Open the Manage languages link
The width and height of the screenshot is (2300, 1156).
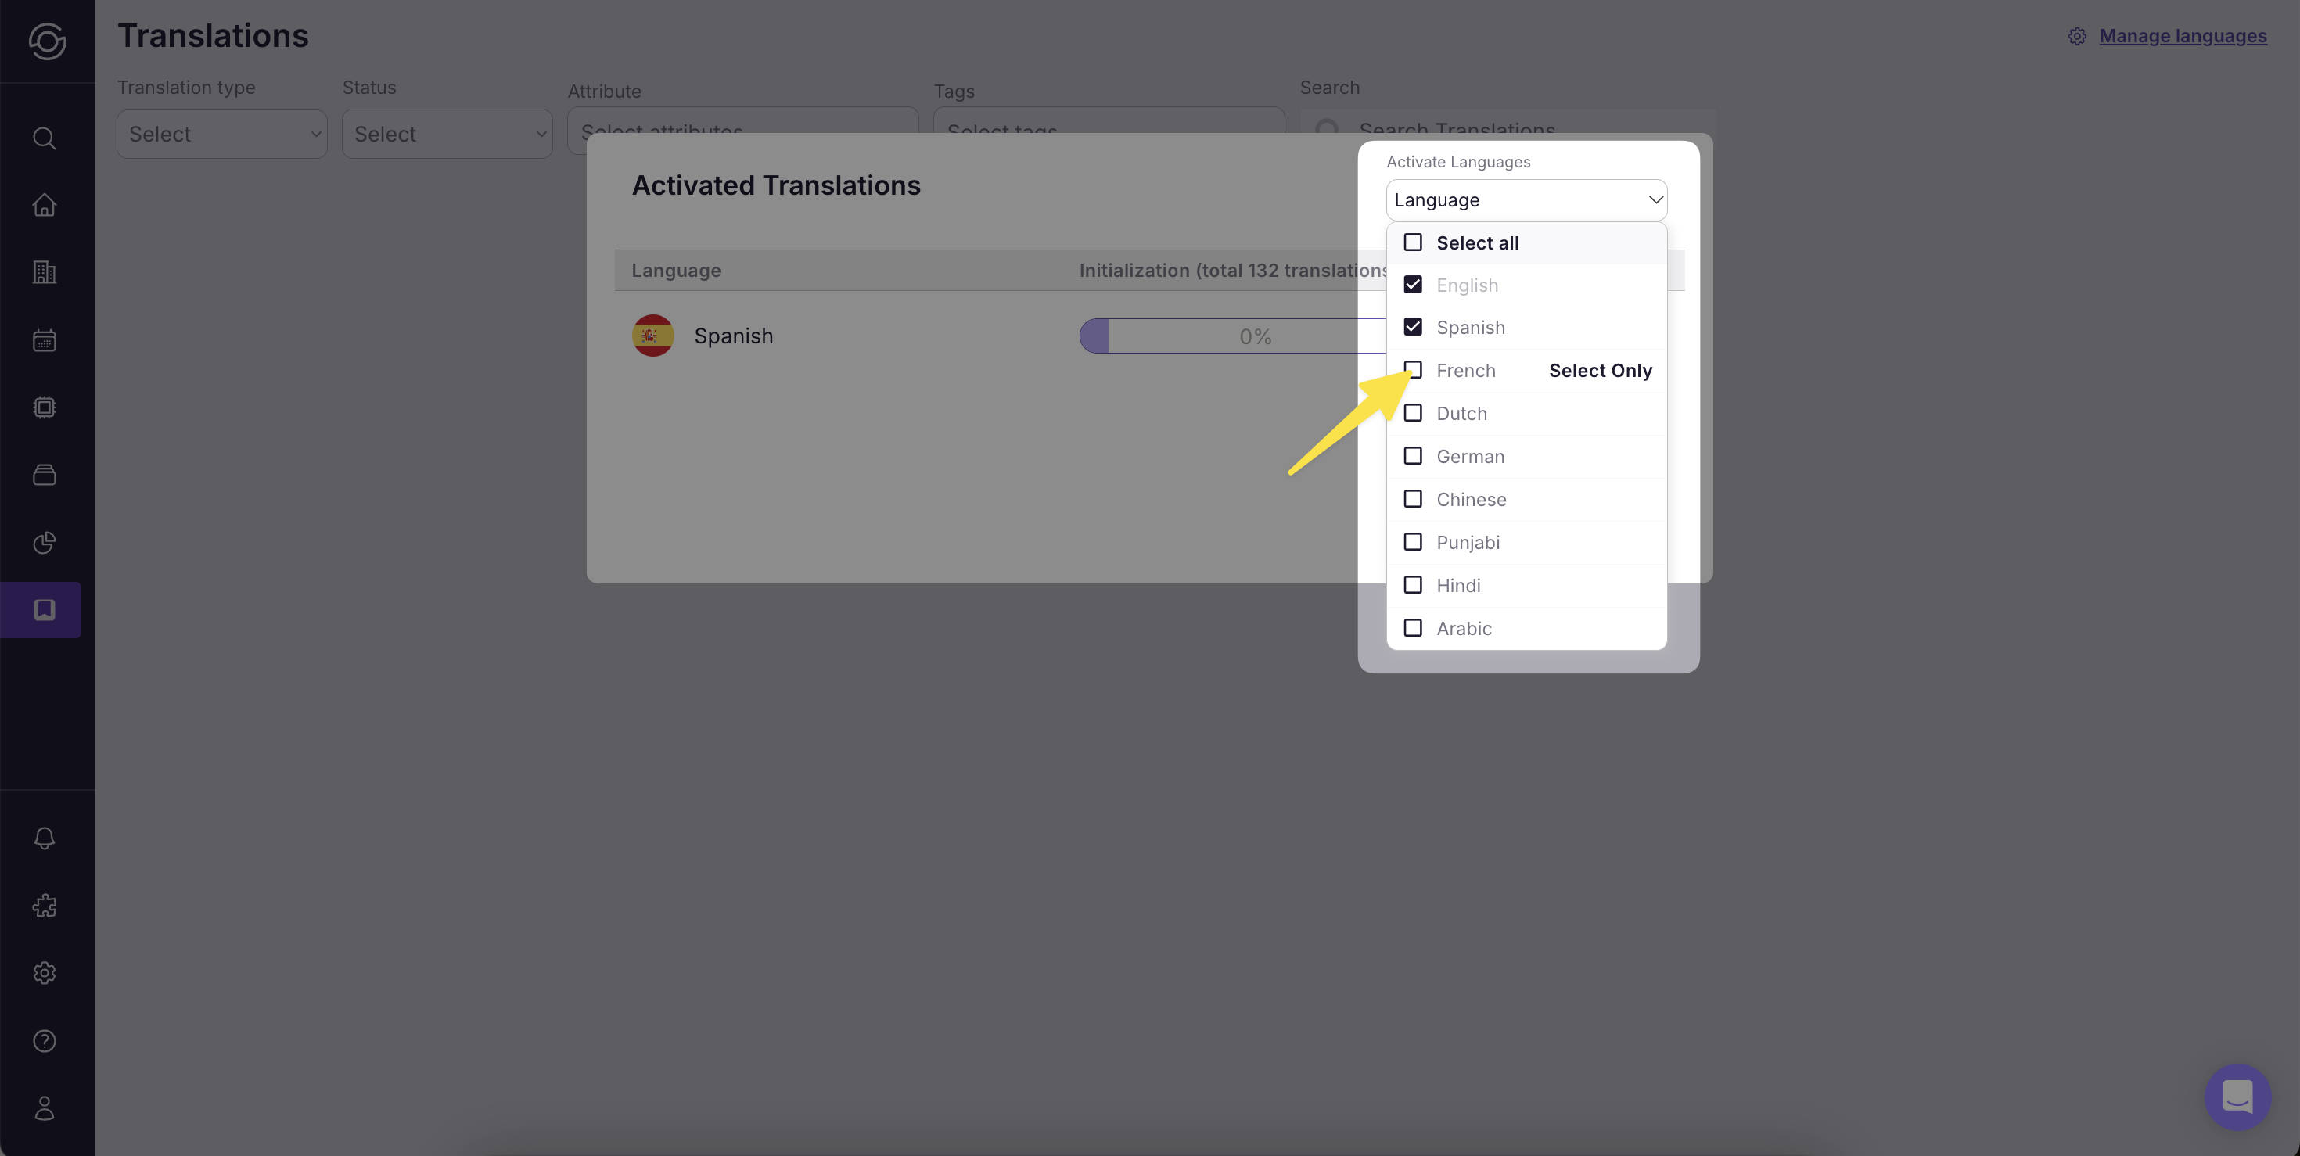coord(2182,36)
